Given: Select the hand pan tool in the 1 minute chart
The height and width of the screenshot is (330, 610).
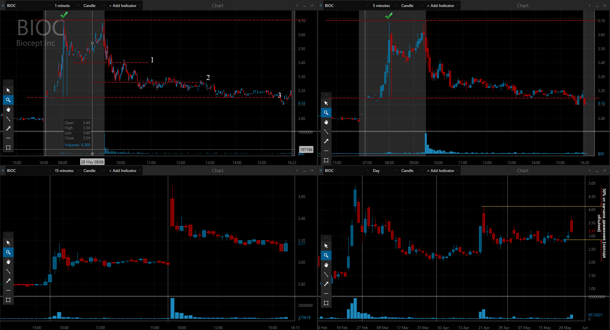Looking at the screenshot, I should pos(8,109).
